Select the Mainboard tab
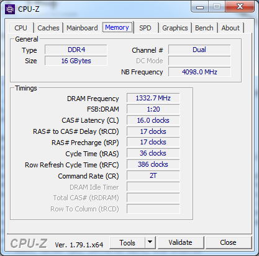259x256 pixels. click(82, 28)
